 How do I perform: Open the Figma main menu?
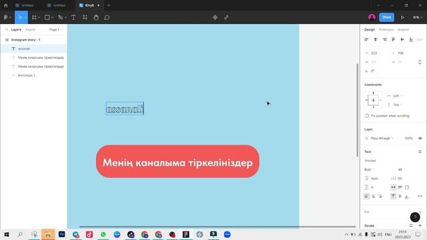click(x=6, y=17)
